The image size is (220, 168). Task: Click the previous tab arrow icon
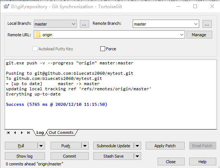[x=15, y=132]
